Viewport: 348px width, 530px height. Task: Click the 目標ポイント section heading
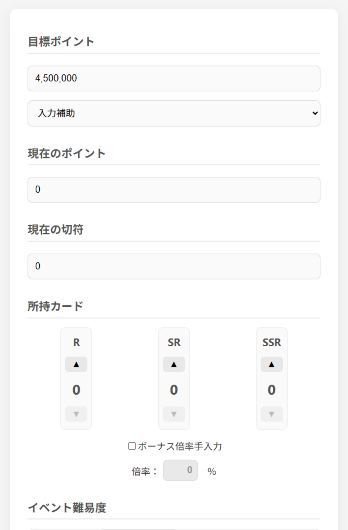pos(61,42)
